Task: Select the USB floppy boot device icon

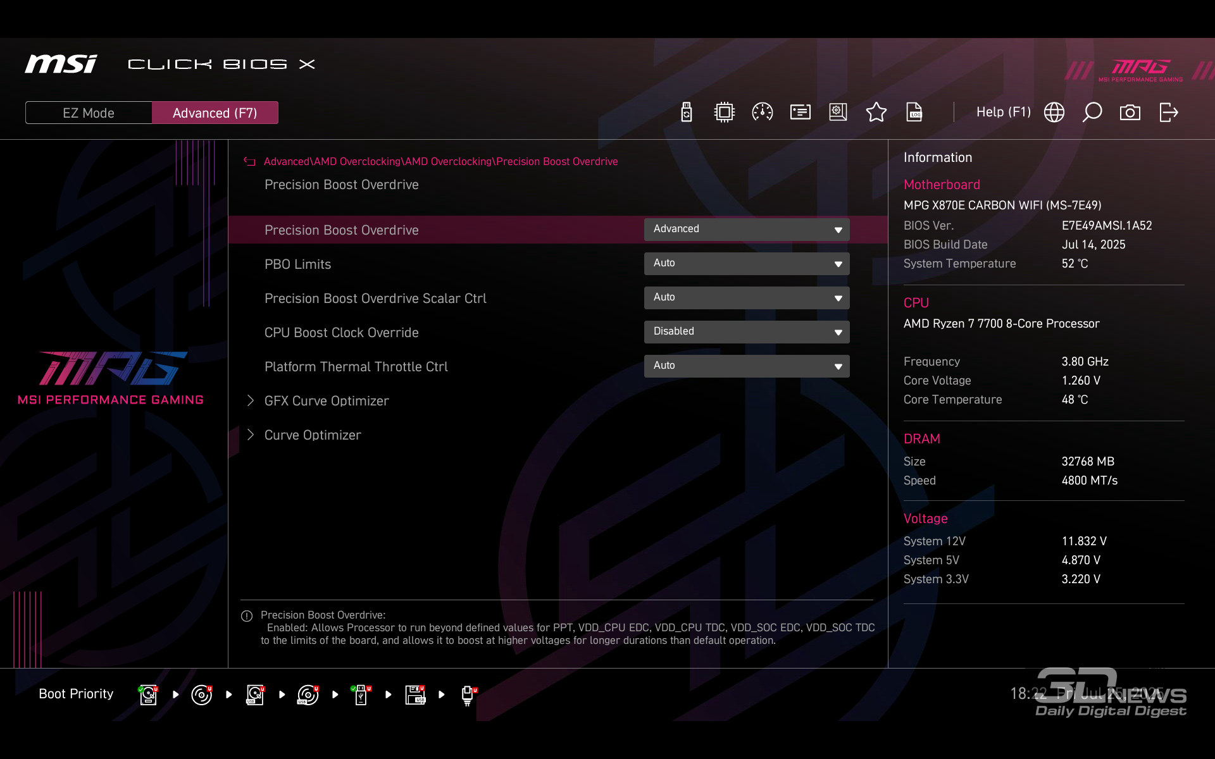Action: pos(415,694)
